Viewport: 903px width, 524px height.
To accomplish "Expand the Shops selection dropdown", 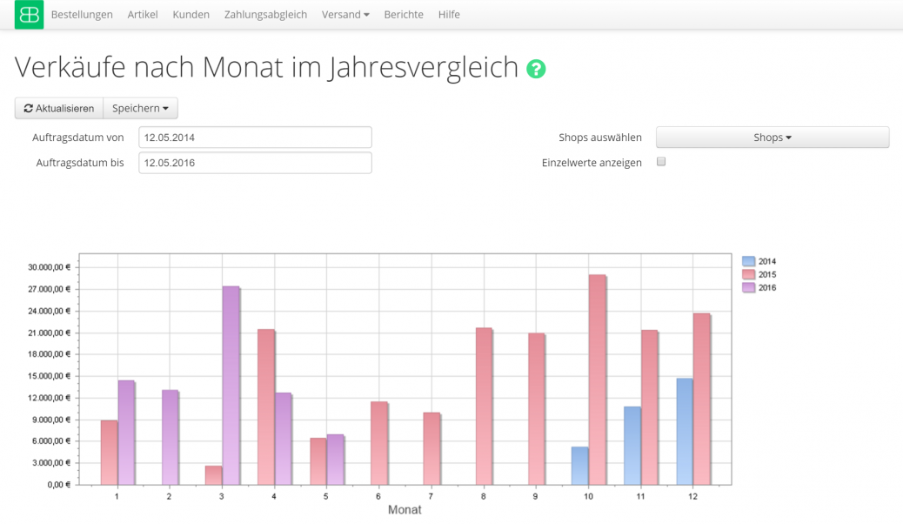I will point(772,138).
